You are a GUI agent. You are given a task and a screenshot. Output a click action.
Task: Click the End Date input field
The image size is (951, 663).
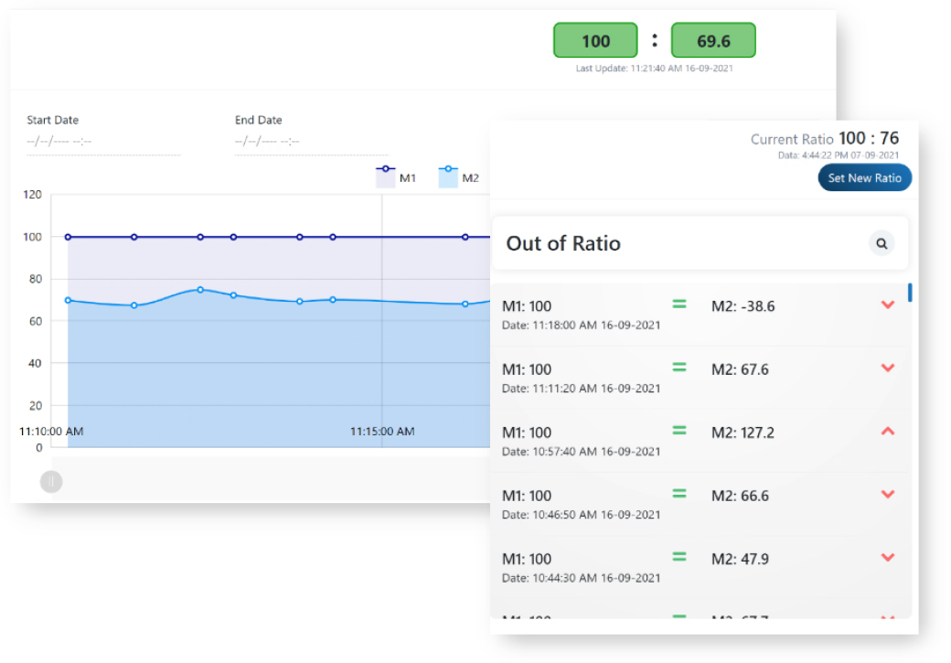[x=312, y=142]
